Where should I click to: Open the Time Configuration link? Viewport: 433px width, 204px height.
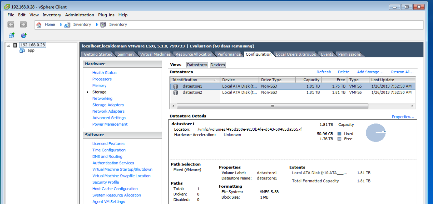click(x=109, y=150)
